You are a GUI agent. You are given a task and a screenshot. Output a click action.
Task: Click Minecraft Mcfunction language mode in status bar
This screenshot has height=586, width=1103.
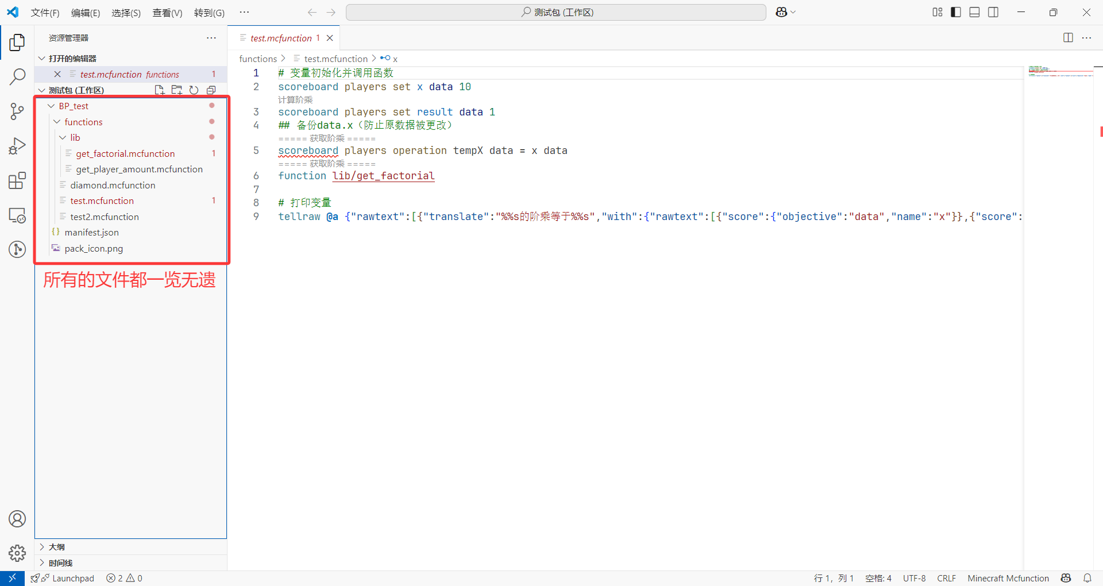(1008, 579)
